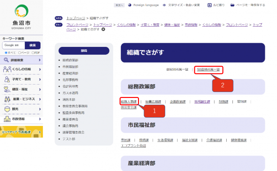
Task: Open the 福祉支援課 link
Action: point(190,140)
